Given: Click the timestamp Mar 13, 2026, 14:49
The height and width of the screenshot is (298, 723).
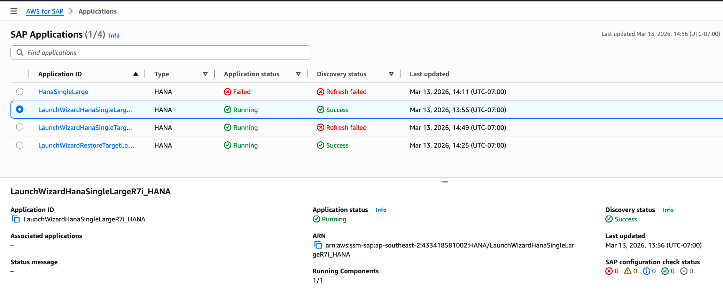Looking at the screenshot, I should [x=458, y=127].
